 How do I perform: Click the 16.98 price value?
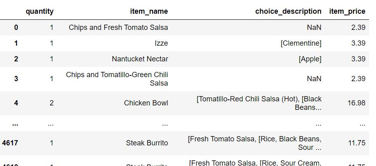click(357, 103)
